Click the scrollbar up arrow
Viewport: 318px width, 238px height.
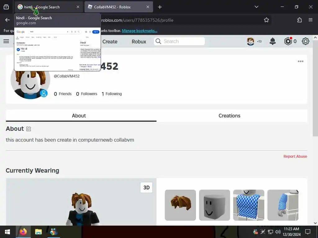point(315,37)
